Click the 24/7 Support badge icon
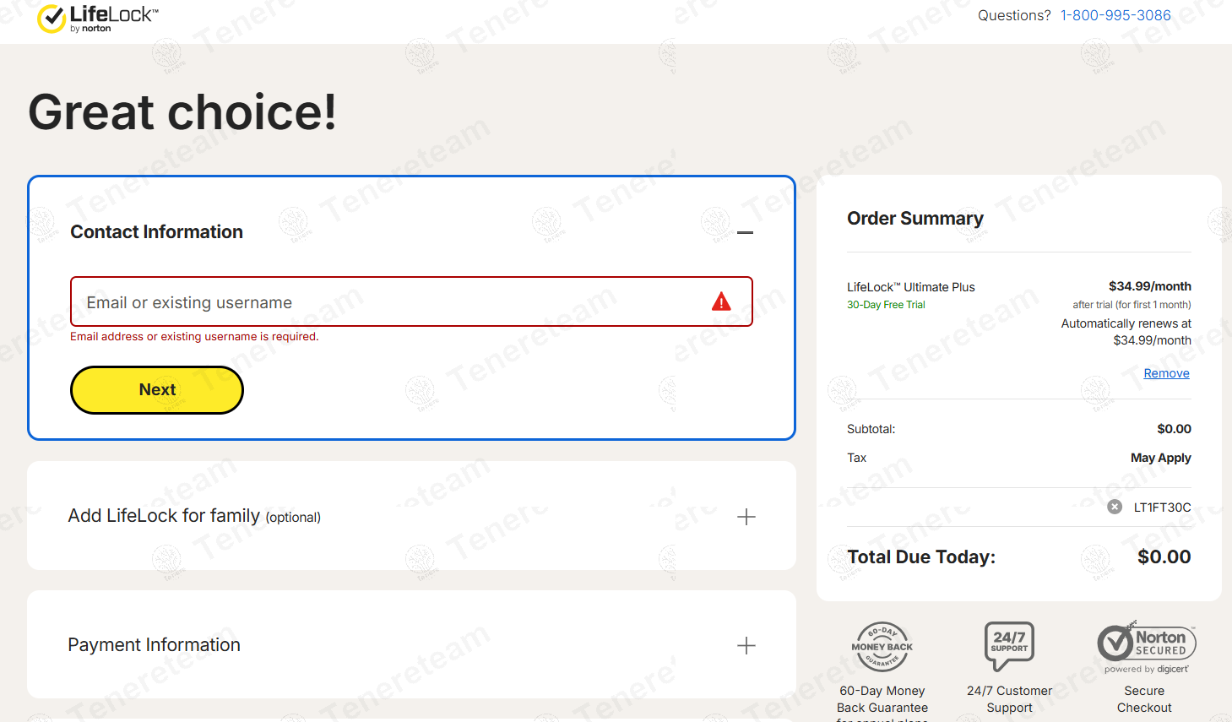This screenshot has width=1232, height=722. pyautogui.click(x=1009, y=645)
